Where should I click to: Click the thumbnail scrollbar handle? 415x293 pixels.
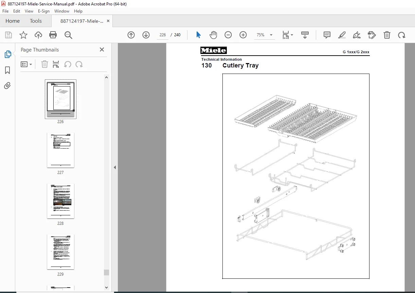click(106, 272)
